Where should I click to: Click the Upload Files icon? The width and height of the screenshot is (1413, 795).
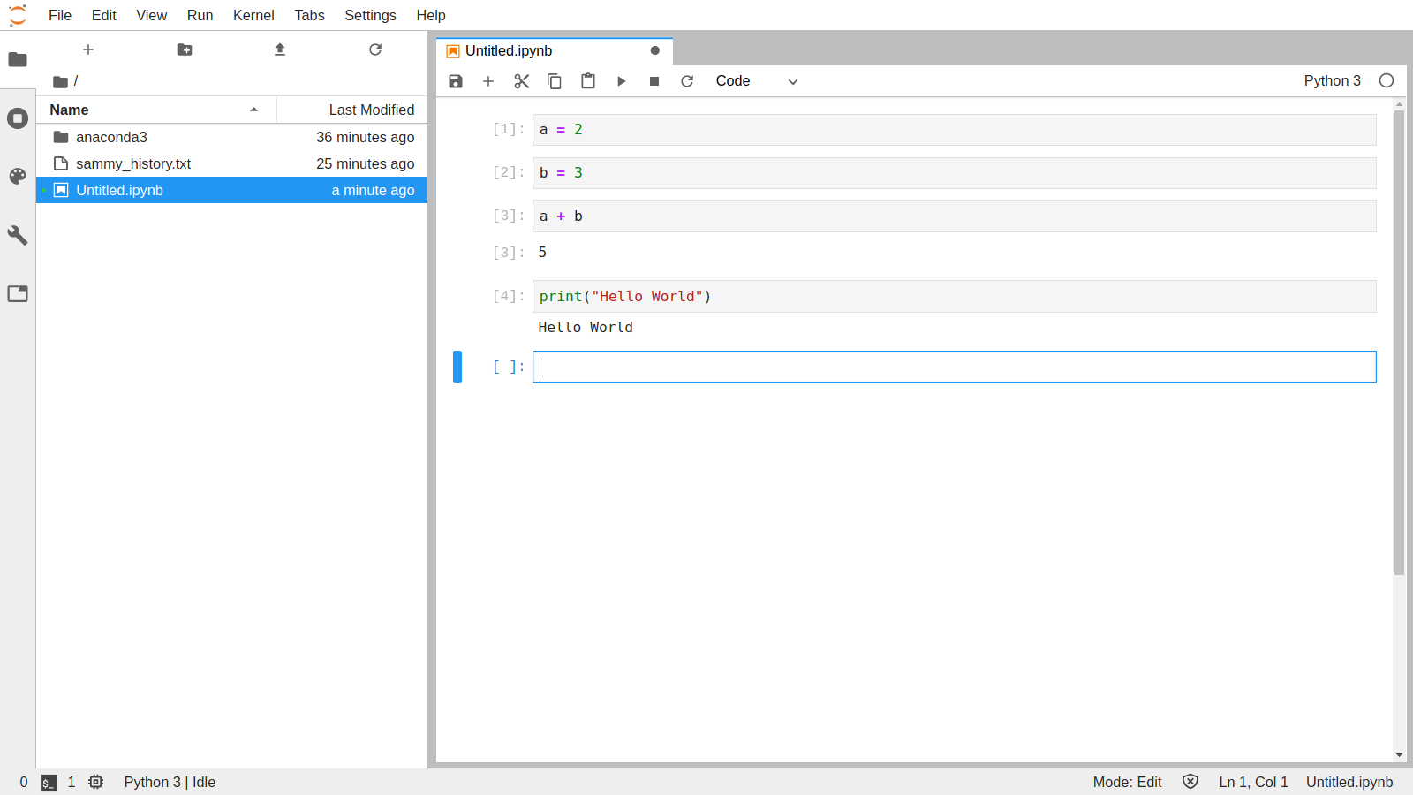tap(280, 49)
